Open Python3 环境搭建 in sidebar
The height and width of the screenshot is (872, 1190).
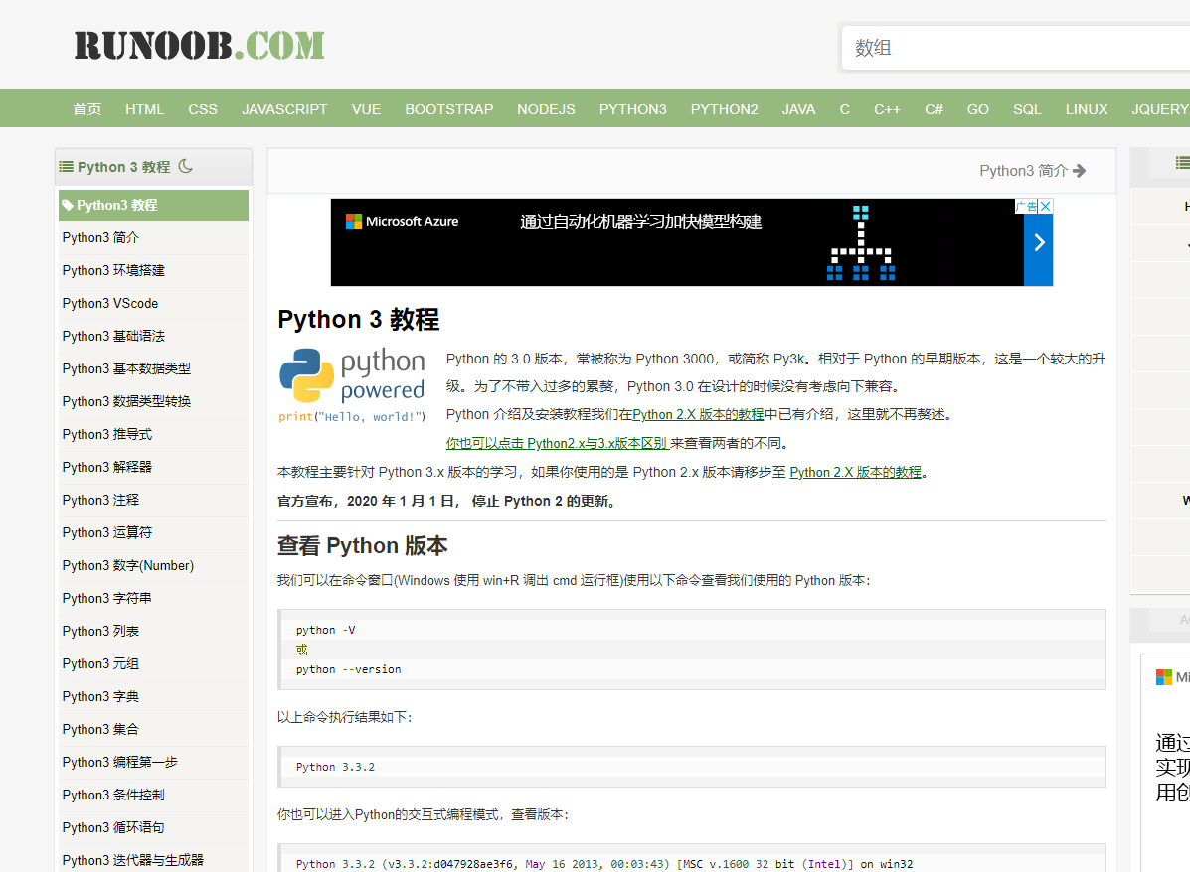pos(153,271)
